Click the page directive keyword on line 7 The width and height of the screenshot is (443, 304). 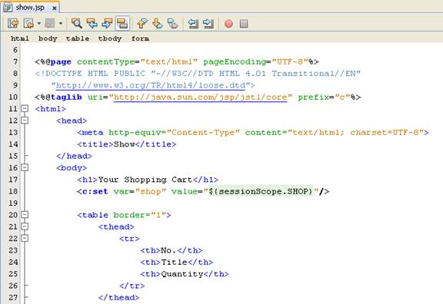tap(61, 62)
